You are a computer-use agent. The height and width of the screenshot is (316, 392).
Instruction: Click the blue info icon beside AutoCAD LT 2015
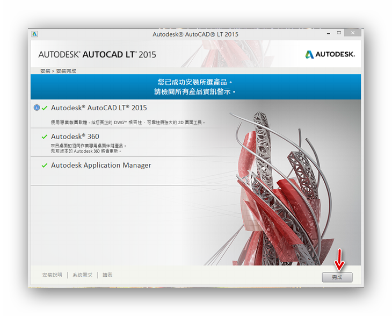coord(37,107)
